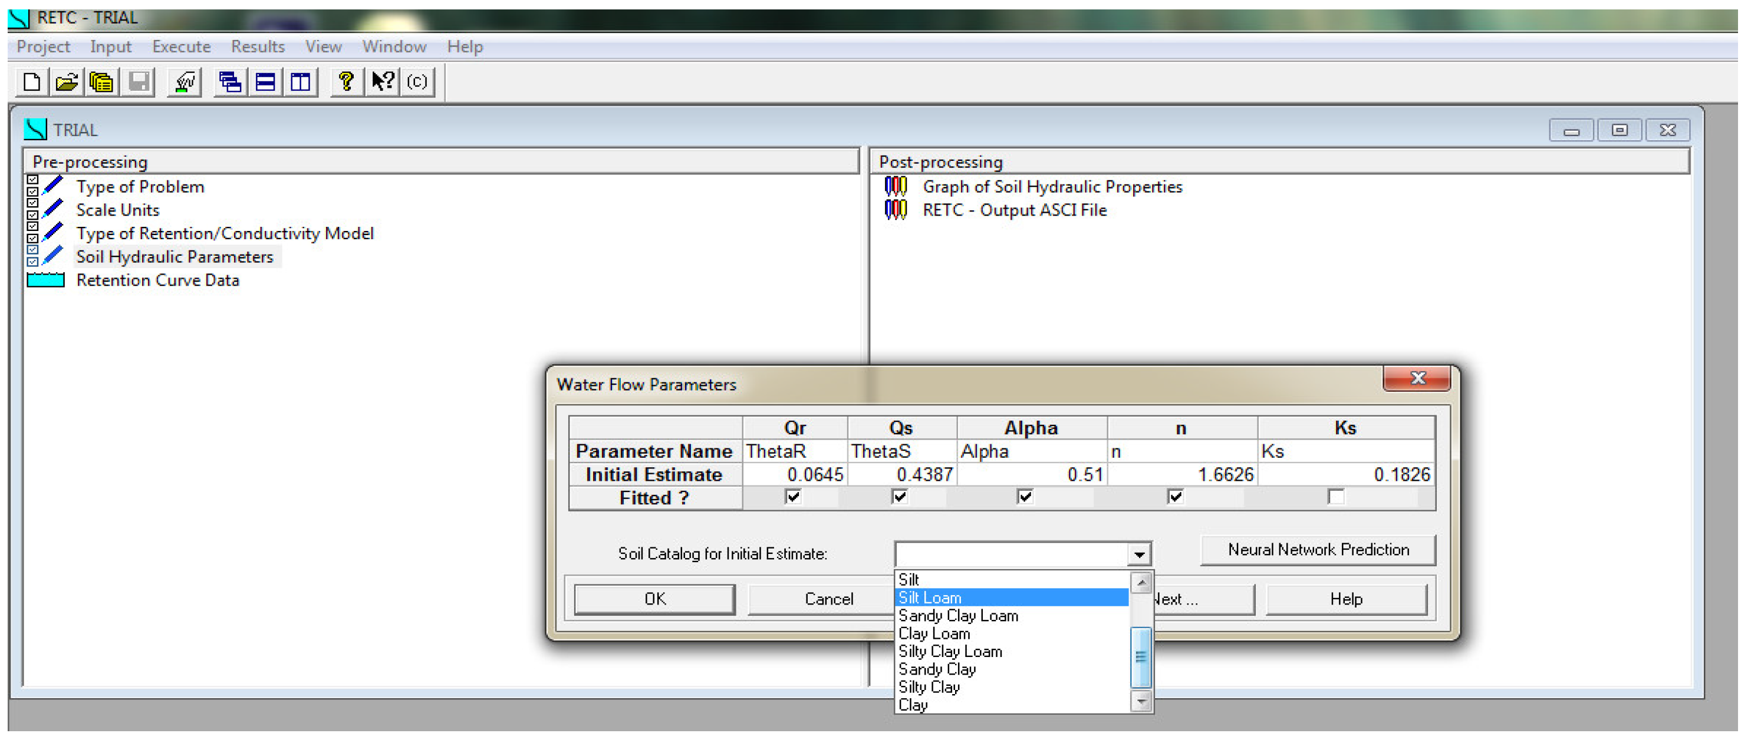Click the Tile windows horizontally icon
Viewport: 1751px width, 743px height.
click(265, 82)
